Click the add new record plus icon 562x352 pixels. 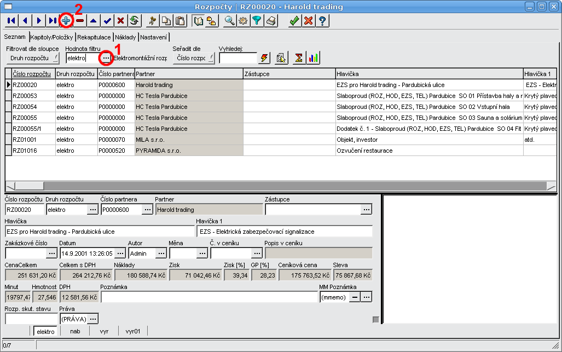[66, 21]
